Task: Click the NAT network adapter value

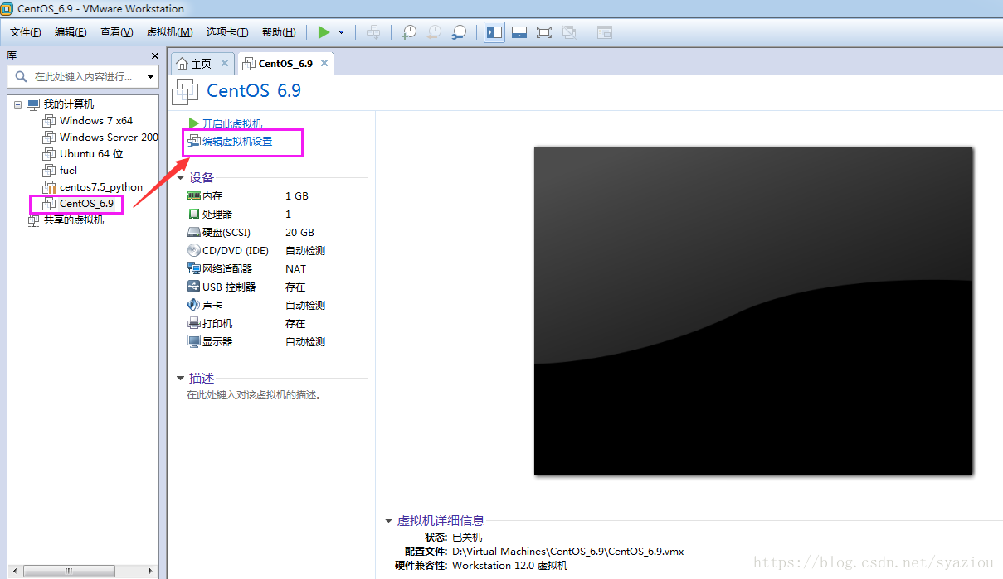Action: 295,269
